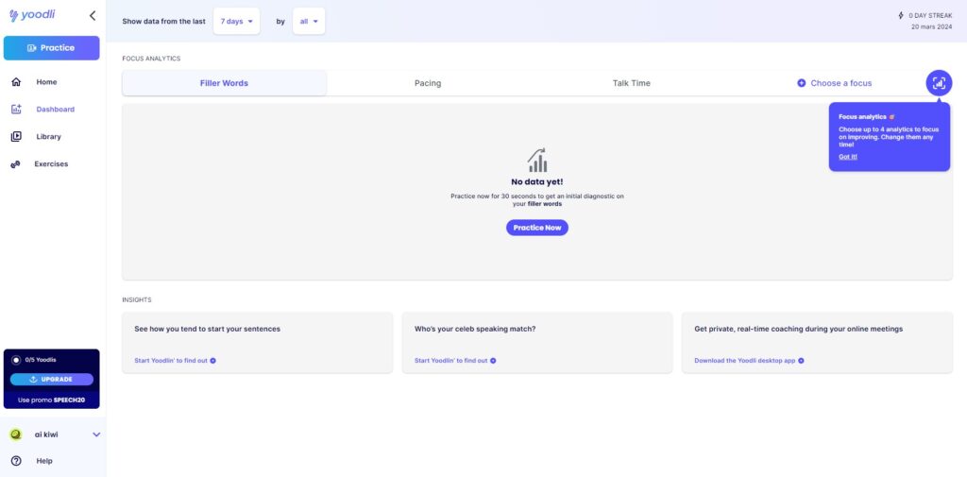Expand the ai kiwi account menu arrow
This screenshot has width=967, height=477.
[x=96, y=434]
